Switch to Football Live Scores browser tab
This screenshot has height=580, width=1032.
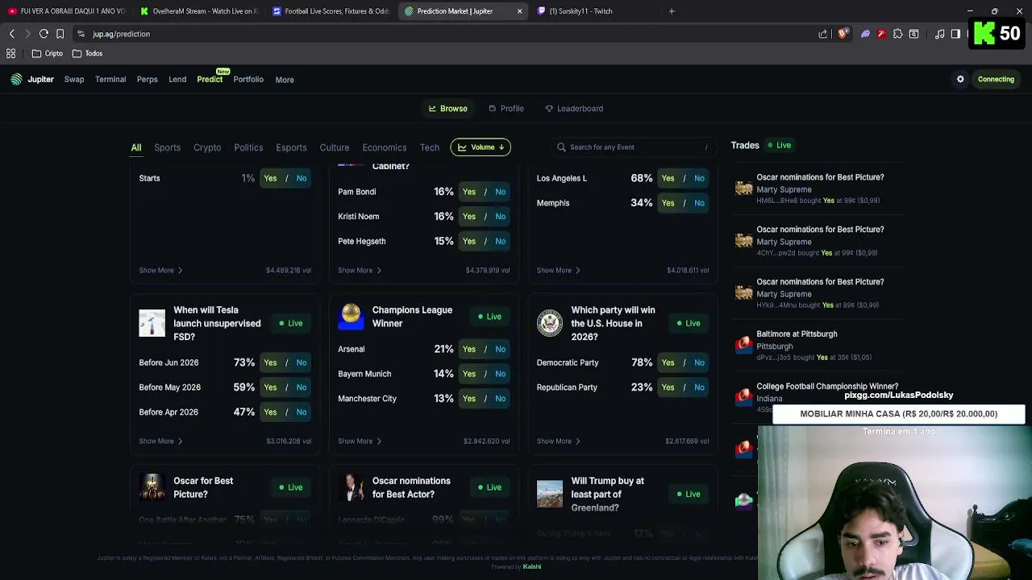tap(331, 11)
